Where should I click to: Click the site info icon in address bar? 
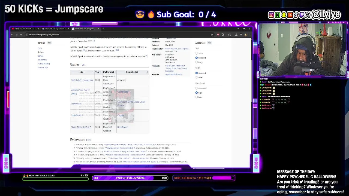pyautogui.click(x=26, y=35)
